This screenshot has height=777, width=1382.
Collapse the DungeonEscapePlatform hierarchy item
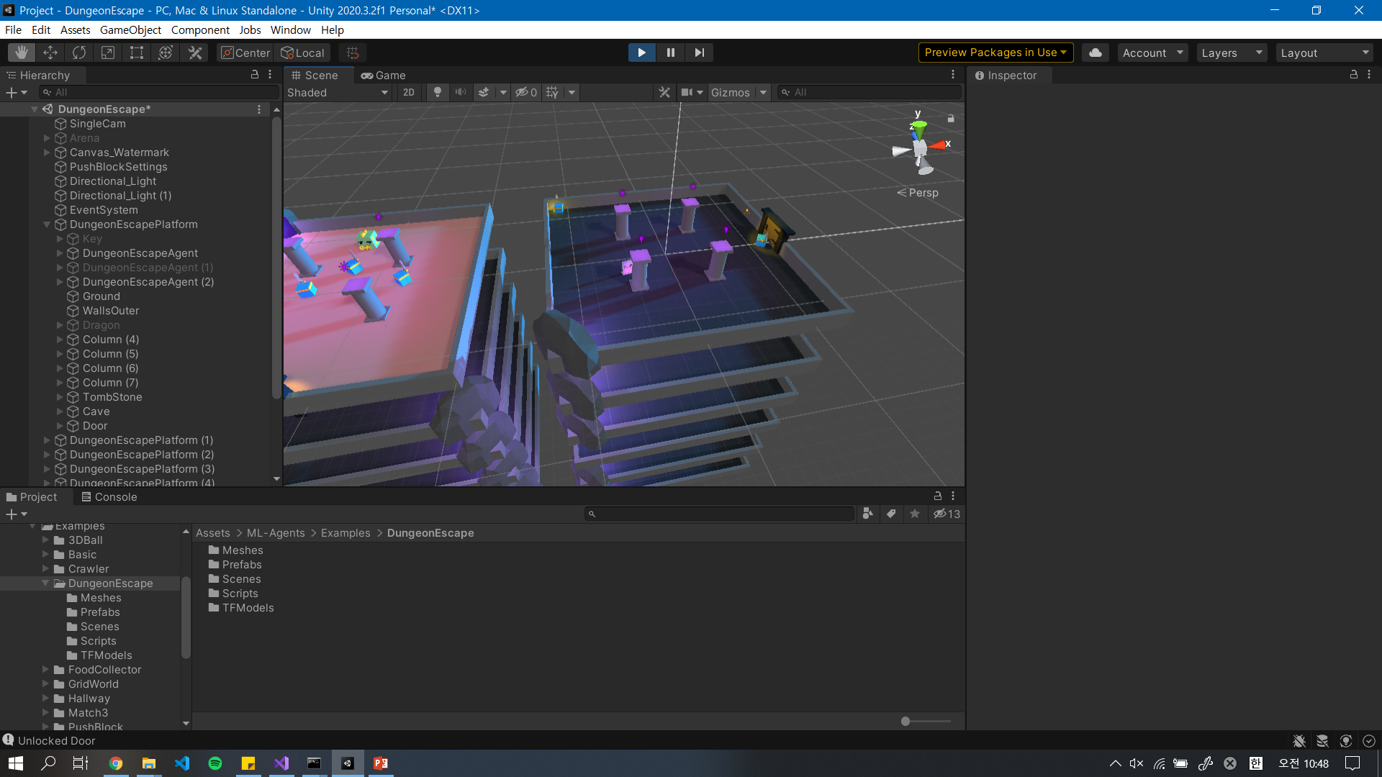pos(46,224)
